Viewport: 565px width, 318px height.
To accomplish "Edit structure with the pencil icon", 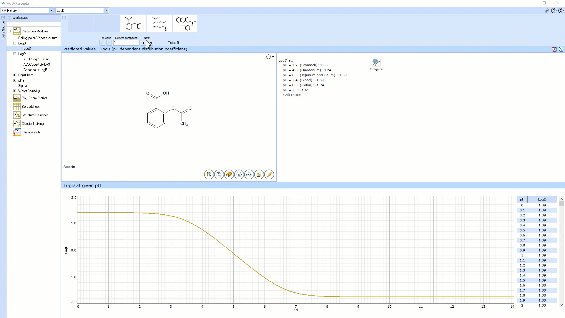I will coord(269,175).
